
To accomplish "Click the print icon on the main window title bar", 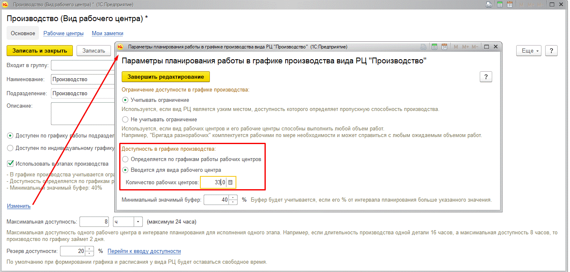I will pyautogui.click(x=489, y=4).
